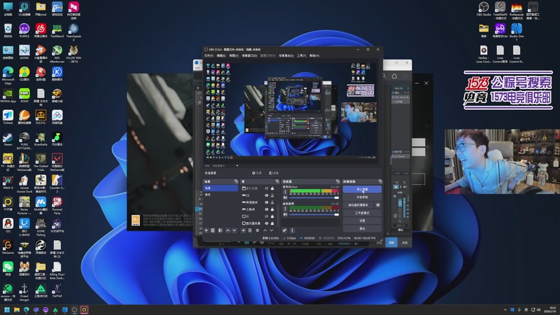Show hidden icons chevron in system tray
Screen dimensions: 560x315
coord(505,309)
